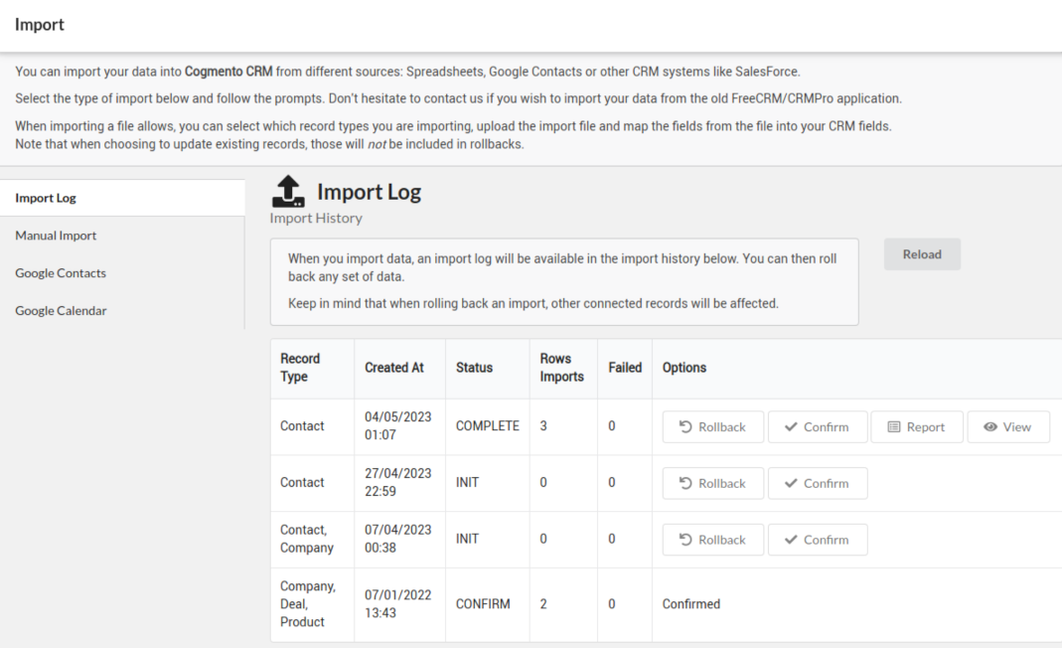Click the View button on the first import row

(x=1008, y=426)
